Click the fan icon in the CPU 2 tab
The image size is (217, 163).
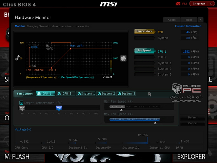tap(59, 94)
